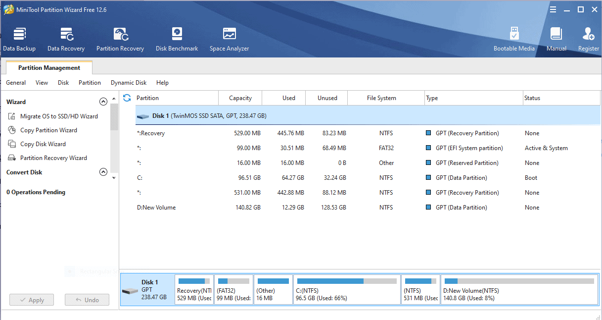Screen dimensions: 602x320
Task: Open the Dynamic Disk menu
Action: pyautogui.click(x=129, y=83)
